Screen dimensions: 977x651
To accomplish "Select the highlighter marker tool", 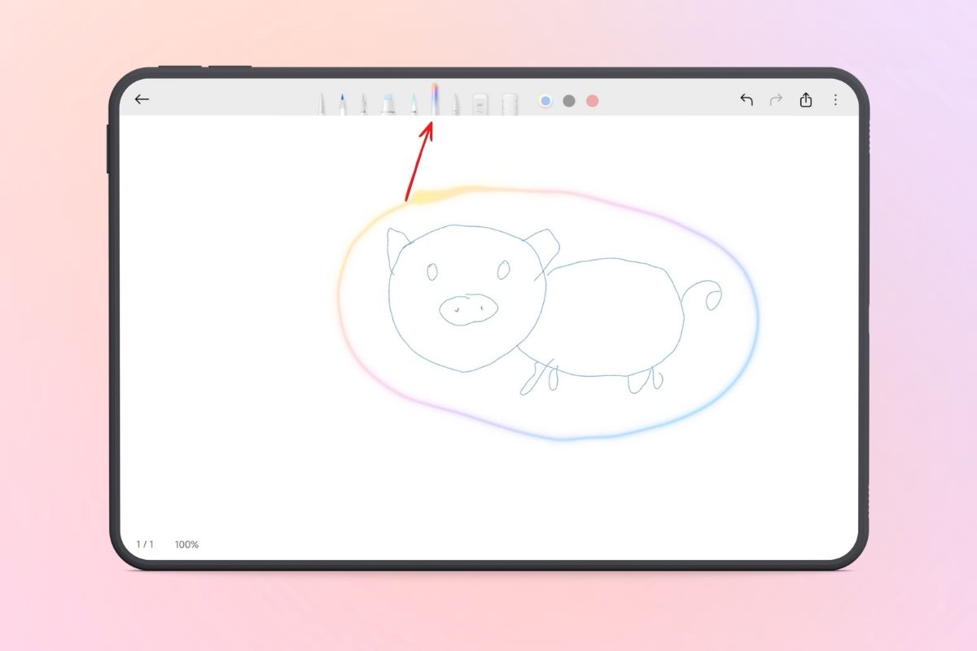I will coord(387,102).
